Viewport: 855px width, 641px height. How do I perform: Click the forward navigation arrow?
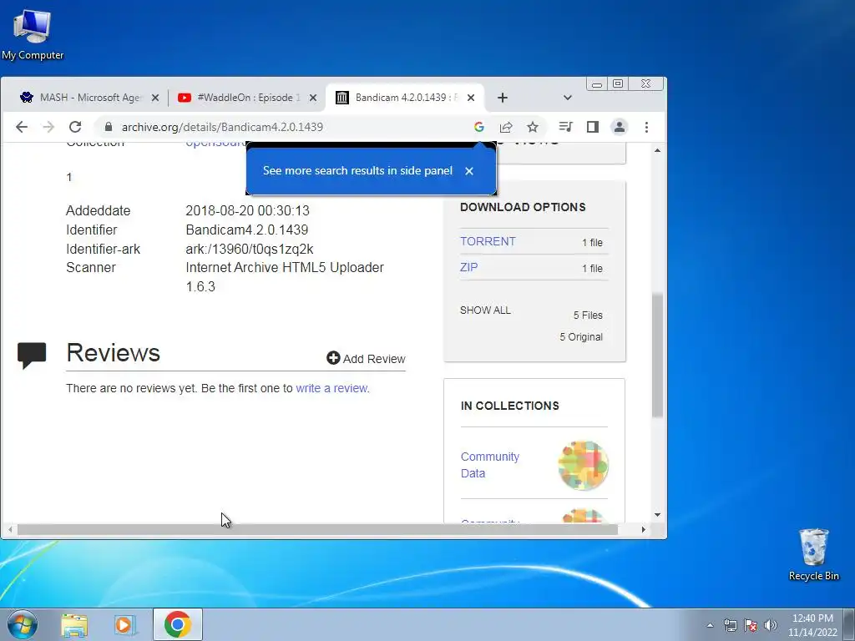[48, 127]
